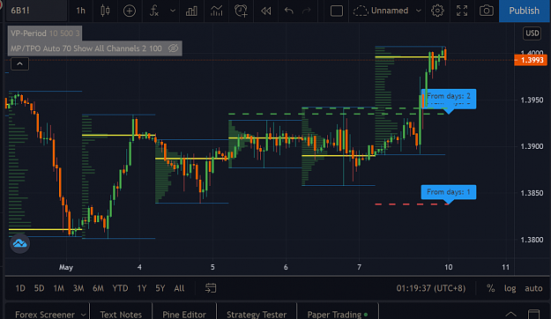Image resolution: width=551 pixels, height=319 pixels.
Task: Click the 1.3800 price axis label
Action: [532, 240]
